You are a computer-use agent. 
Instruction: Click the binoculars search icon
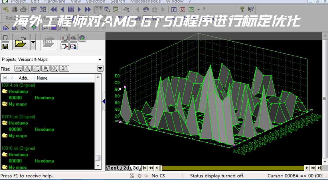coord(147,9)
